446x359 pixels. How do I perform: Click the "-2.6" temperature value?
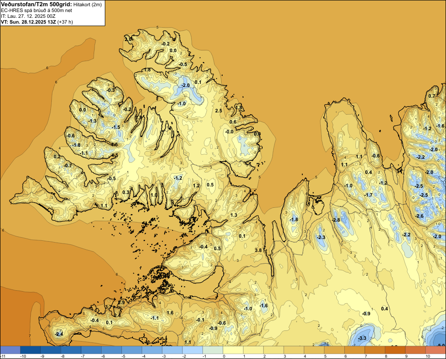coord(419,216)
